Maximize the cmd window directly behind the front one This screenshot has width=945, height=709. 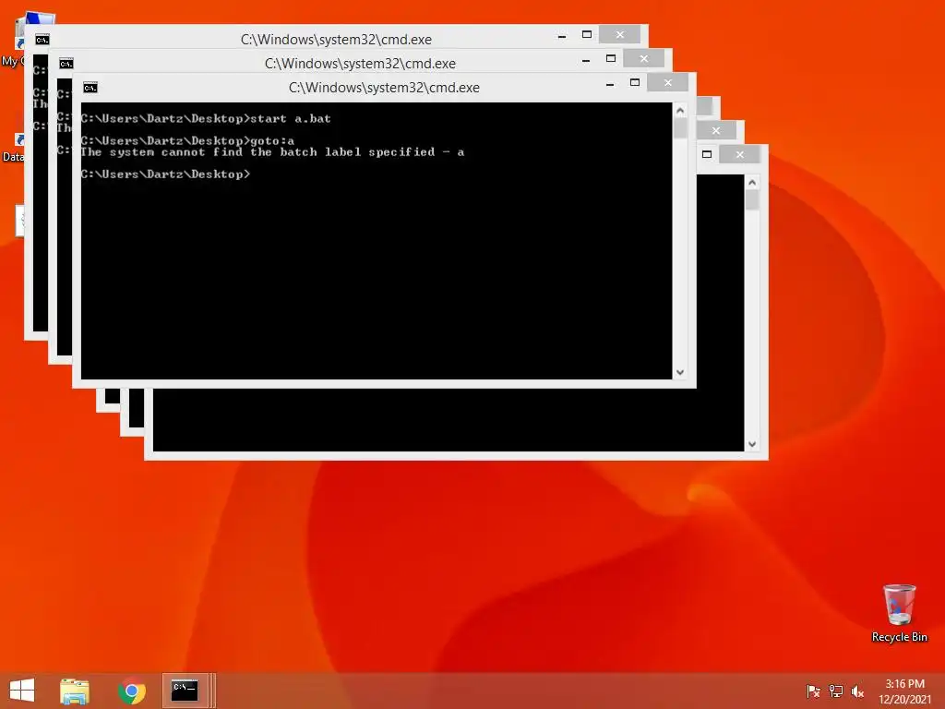(611, 58)
